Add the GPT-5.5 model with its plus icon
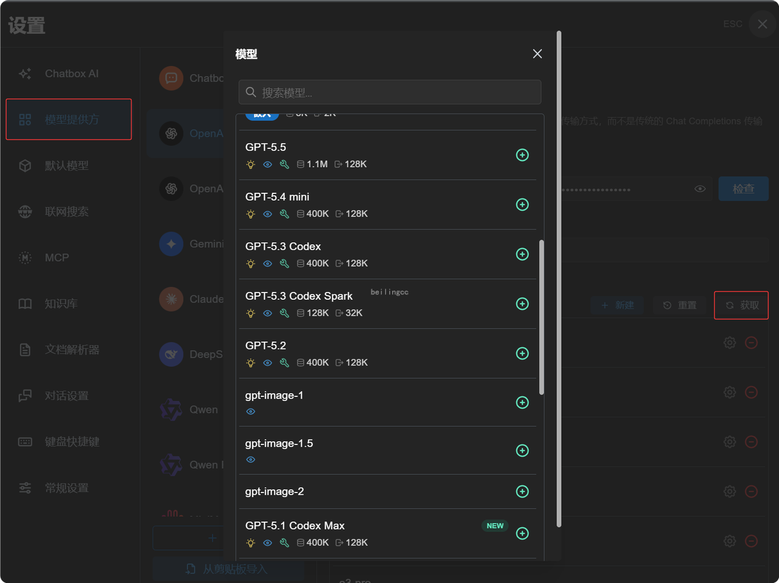This screenshot has width=779, height=583. pyautogui.click(x=522, y=155)
